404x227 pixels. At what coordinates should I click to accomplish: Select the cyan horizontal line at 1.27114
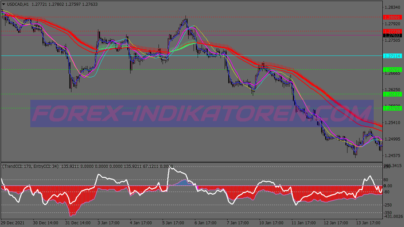192,56
